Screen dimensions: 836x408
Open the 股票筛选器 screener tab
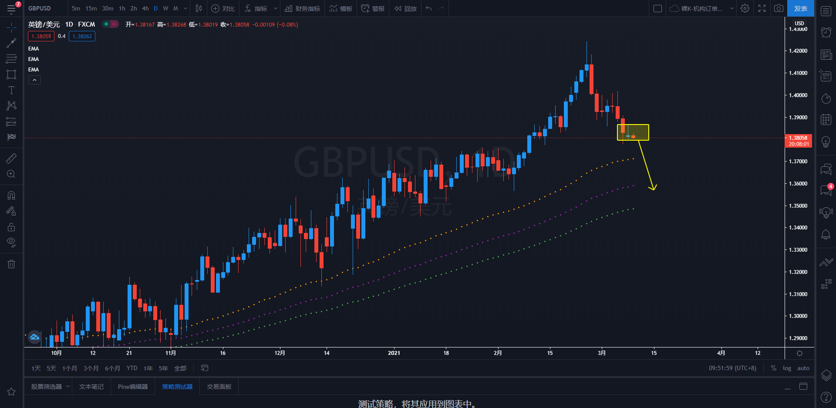pos(47,387)
